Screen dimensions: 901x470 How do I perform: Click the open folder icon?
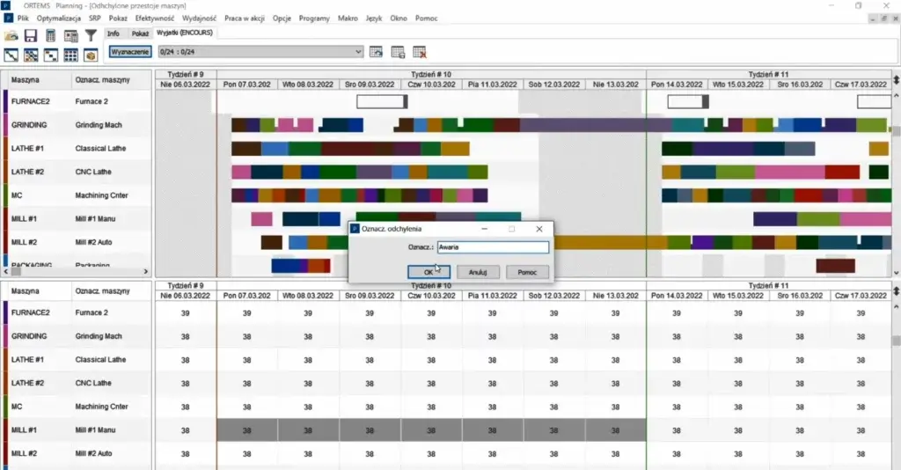click(11, 36)
